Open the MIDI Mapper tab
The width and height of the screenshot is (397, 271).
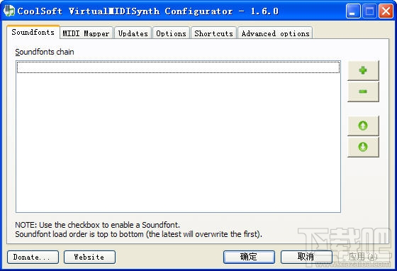[x=86, y=33]
